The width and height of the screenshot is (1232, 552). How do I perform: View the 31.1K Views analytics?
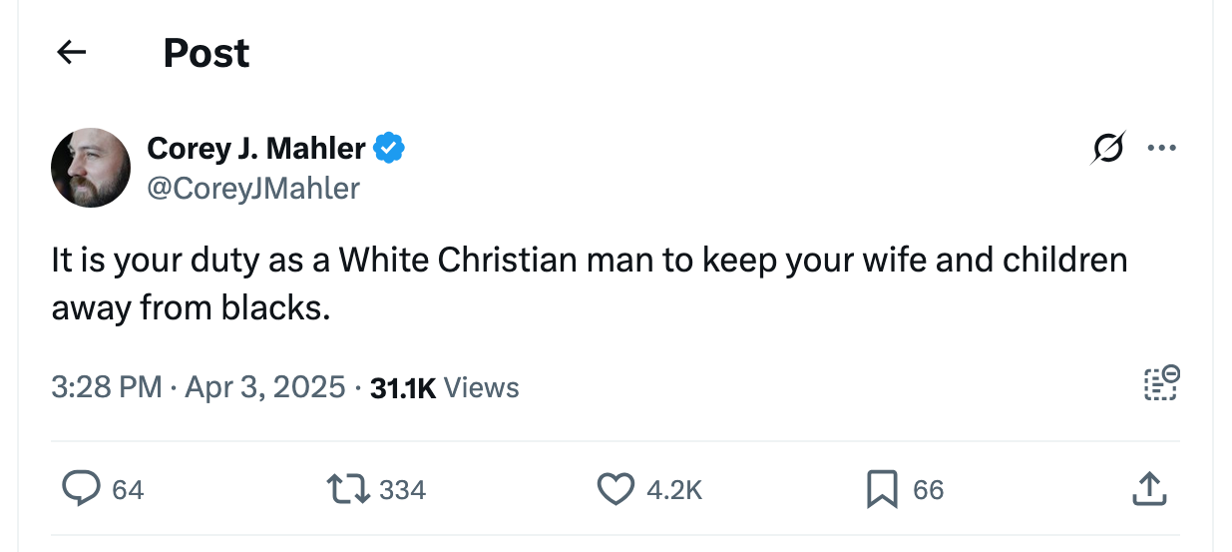[444, 387]
